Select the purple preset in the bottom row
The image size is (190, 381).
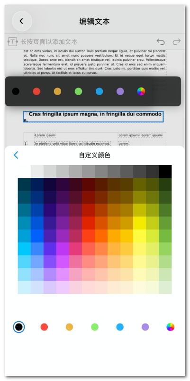point(145,327)
